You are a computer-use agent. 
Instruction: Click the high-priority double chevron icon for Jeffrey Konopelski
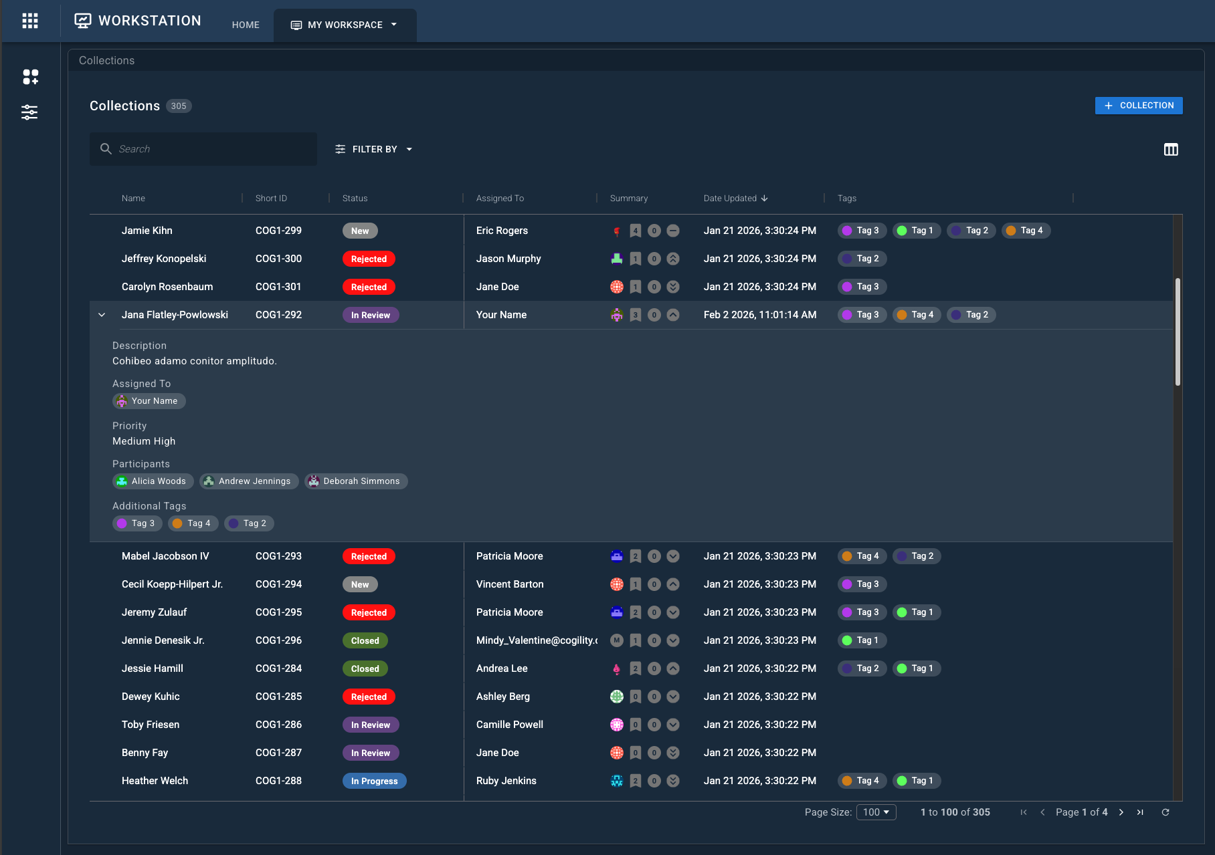coord(673,259)
